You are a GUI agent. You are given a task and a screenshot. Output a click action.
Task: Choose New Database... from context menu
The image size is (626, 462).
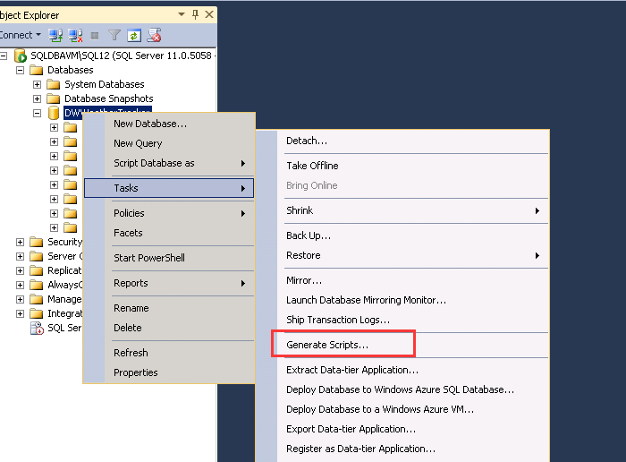click(169, 124)
